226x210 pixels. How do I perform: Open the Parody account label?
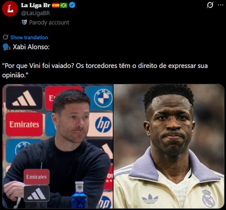point(49,23)
